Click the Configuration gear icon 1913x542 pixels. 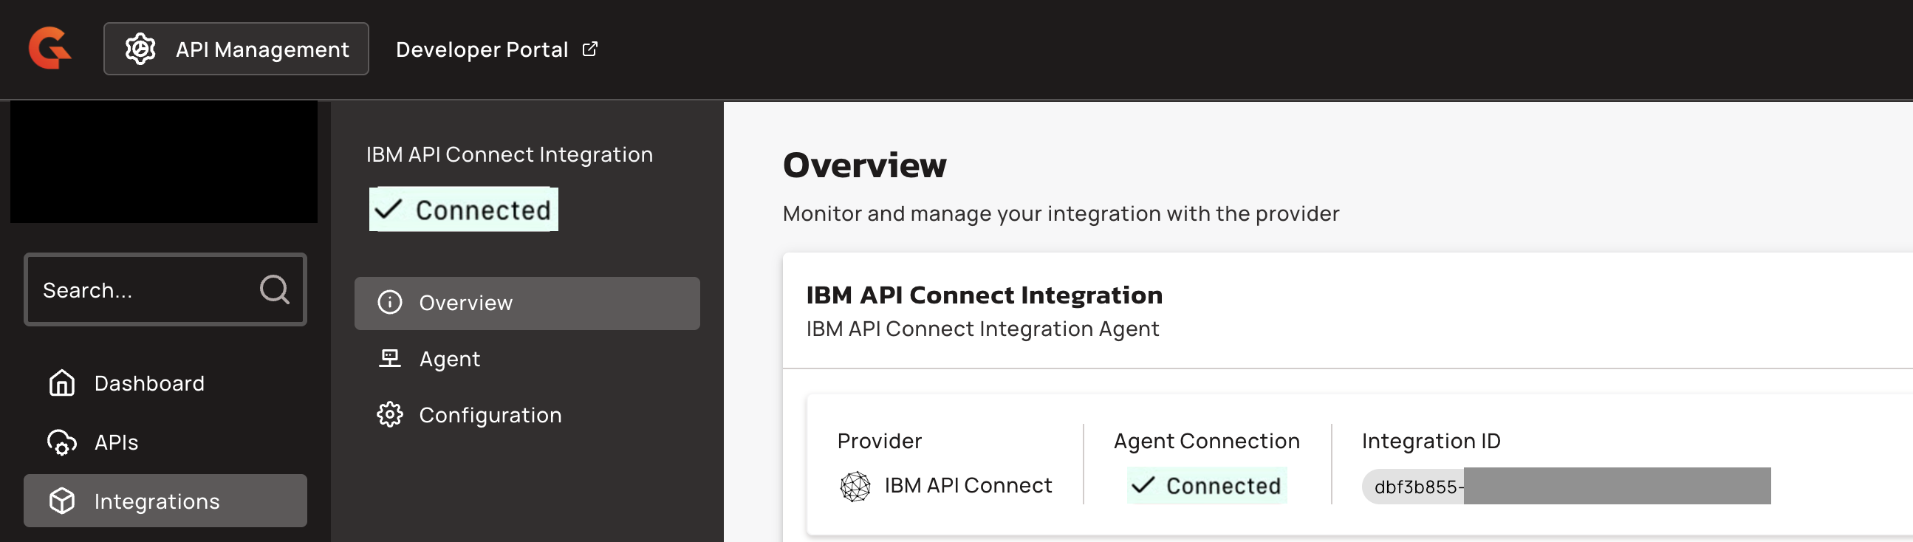pos(390,414)
